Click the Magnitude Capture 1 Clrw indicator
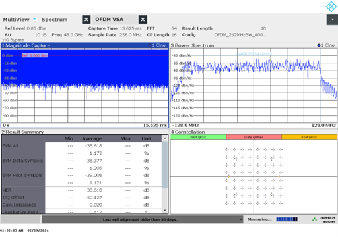 click(157, 45)
